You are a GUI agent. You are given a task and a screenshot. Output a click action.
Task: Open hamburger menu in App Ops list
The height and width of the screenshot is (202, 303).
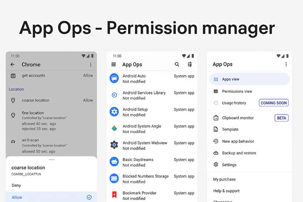pyautogui.click(x=114, y=64)
